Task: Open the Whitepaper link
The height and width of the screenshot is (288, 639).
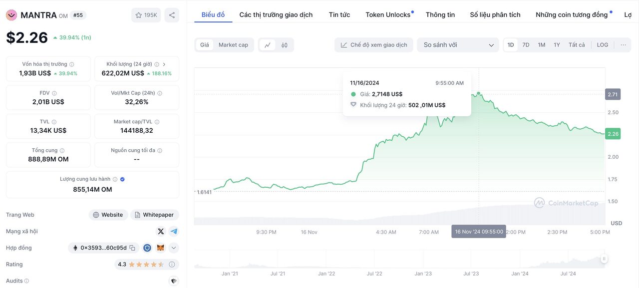Action: [154, 215]
